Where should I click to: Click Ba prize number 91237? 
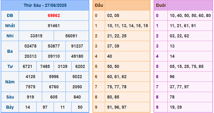77,46
